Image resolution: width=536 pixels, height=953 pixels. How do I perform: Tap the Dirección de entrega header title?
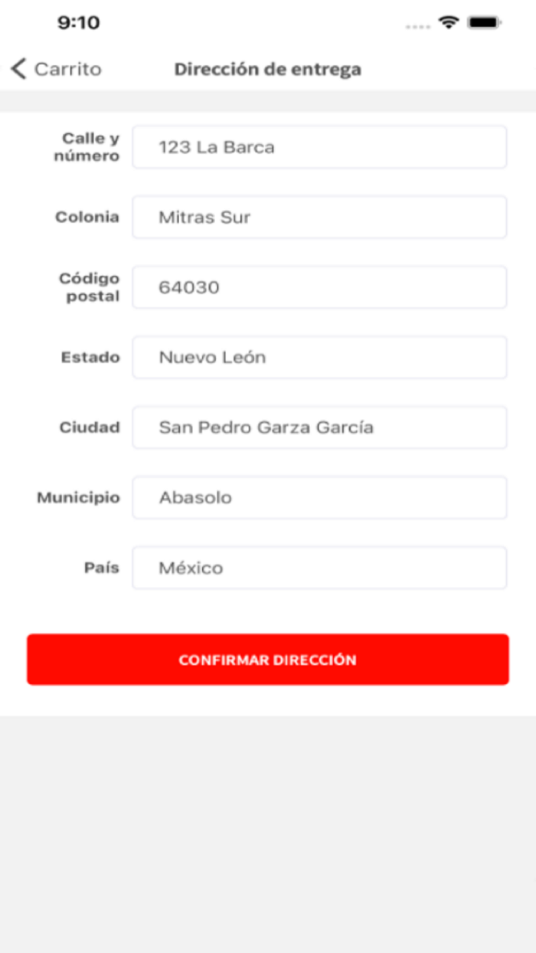(269, 69)
